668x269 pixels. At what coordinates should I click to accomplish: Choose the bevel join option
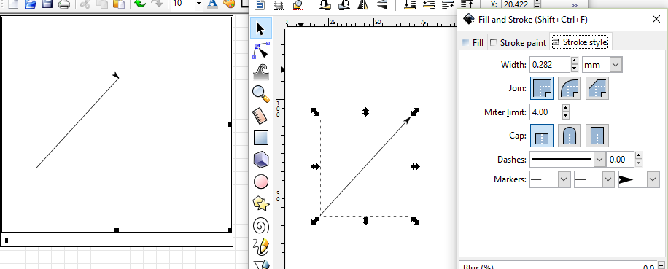pos(597,88)
